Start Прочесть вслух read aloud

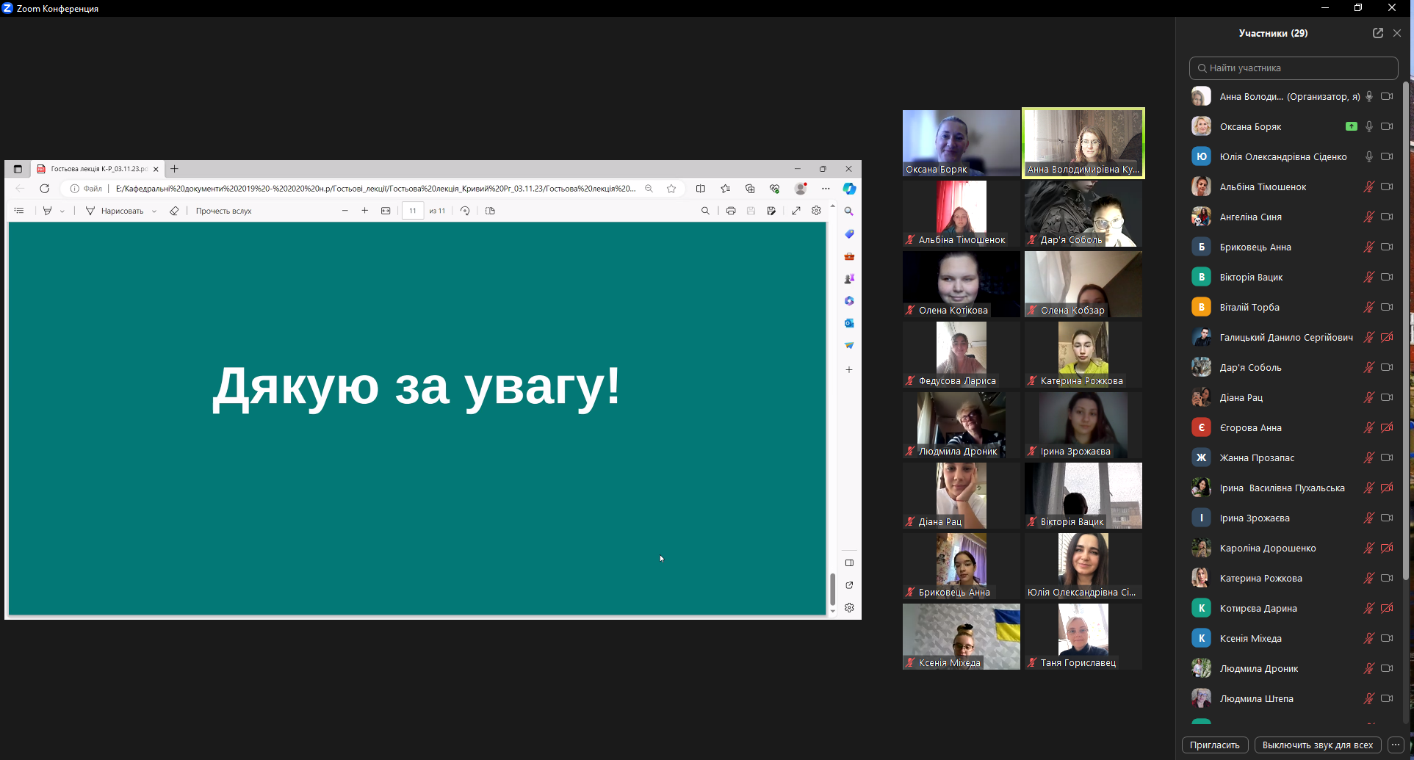tap(223, 211)
